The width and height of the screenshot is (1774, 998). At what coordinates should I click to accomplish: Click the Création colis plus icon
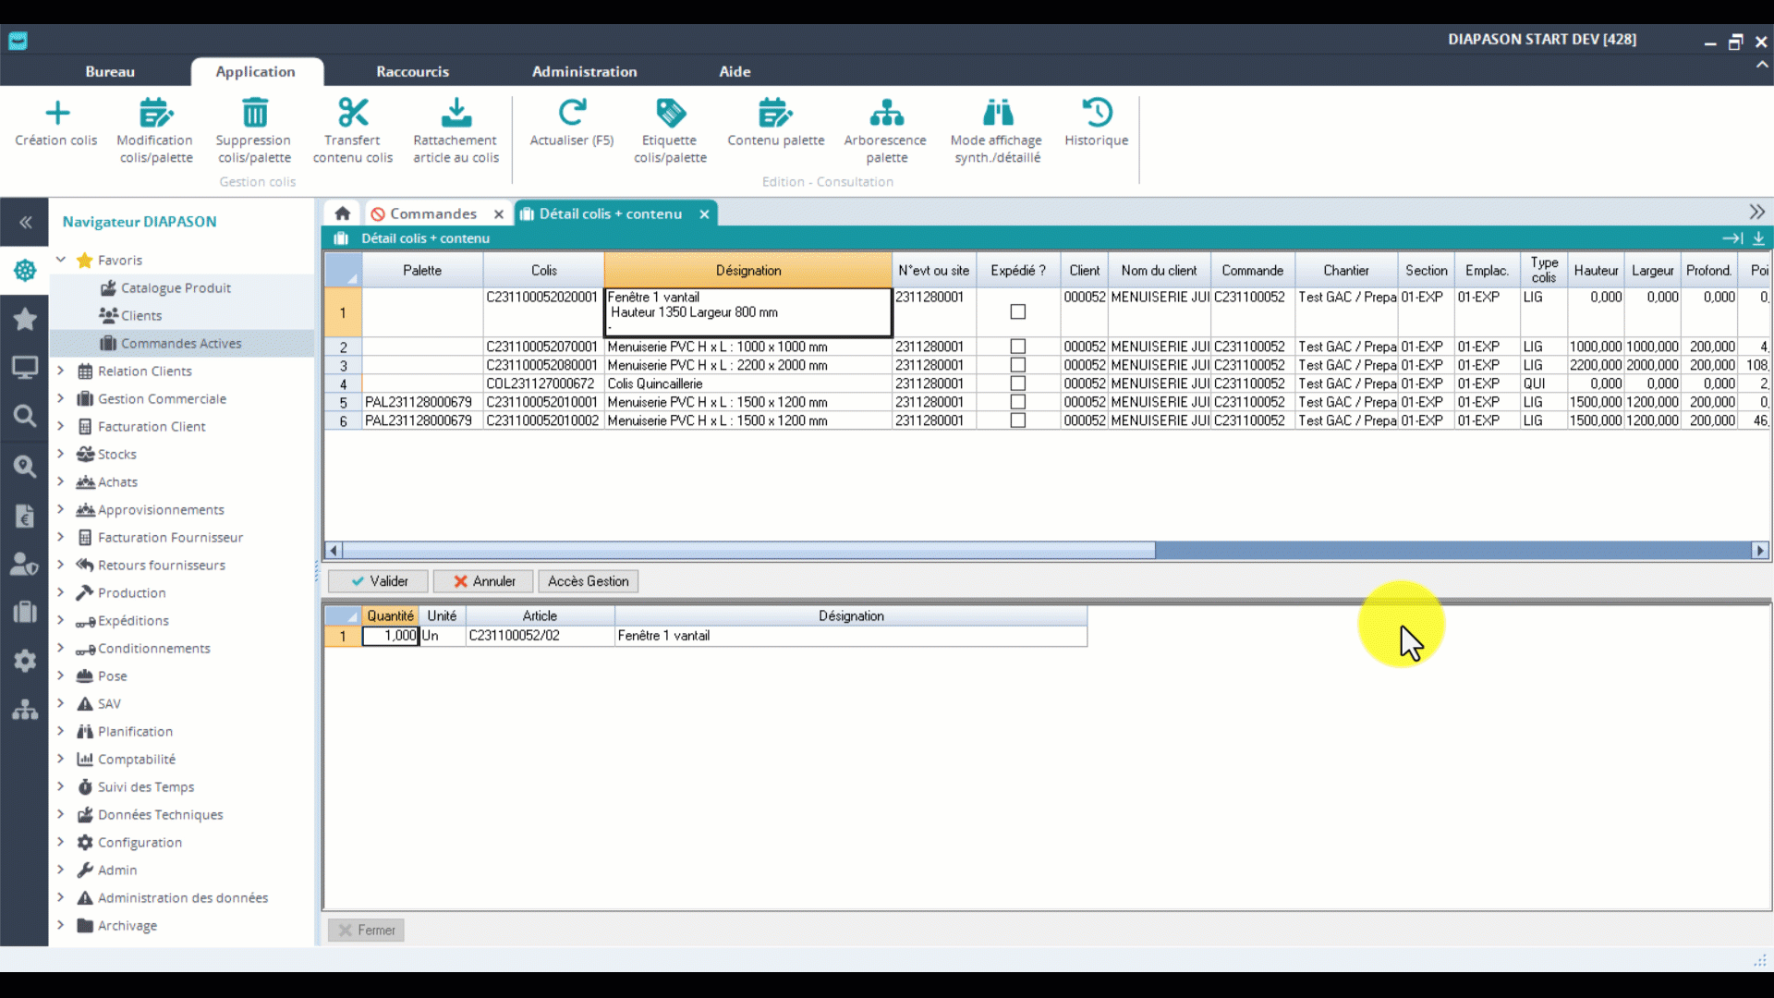click(57, 114)
